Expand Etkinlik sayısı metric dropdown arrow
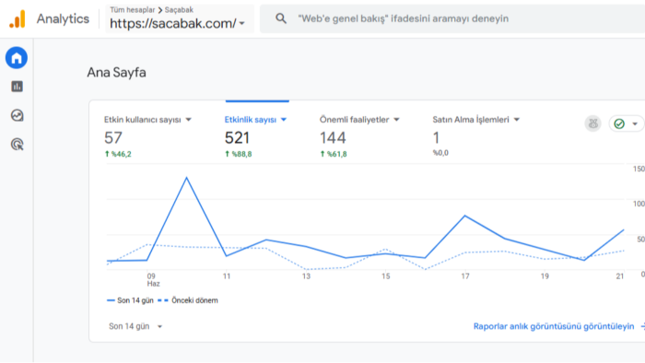Viewport: 645px width, 363px height. [x=284, y=120]
